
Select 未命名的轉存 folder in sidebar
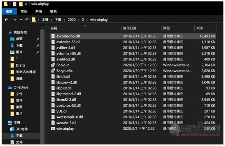point(26,72)
